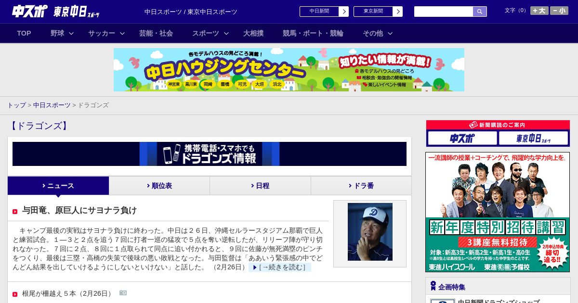Switch to the 日程 tab
The height and width of the screenshot is (303, 578).
click(260, 186)
